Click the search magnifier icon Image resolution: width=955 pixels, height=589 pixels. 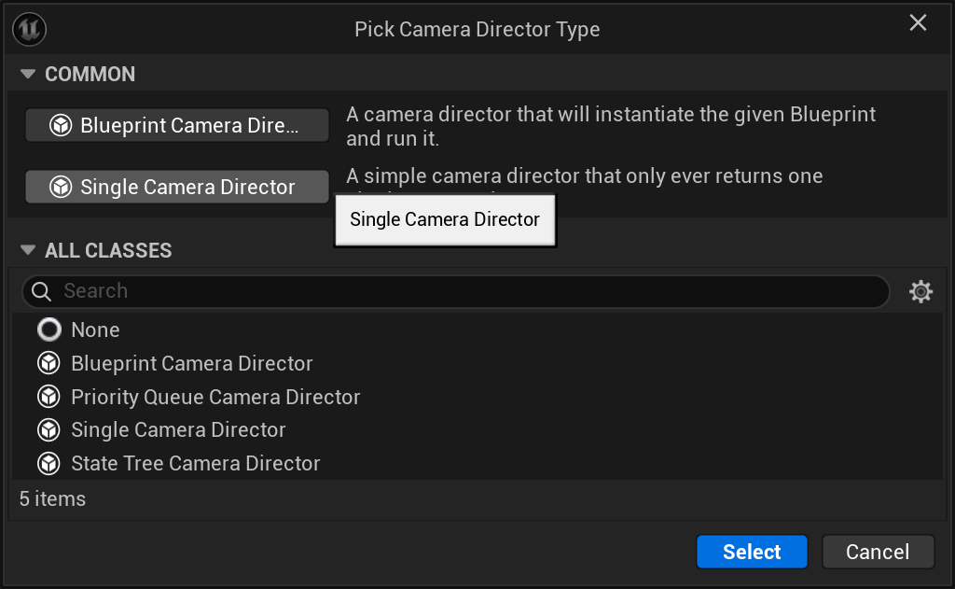pos(41,291)
